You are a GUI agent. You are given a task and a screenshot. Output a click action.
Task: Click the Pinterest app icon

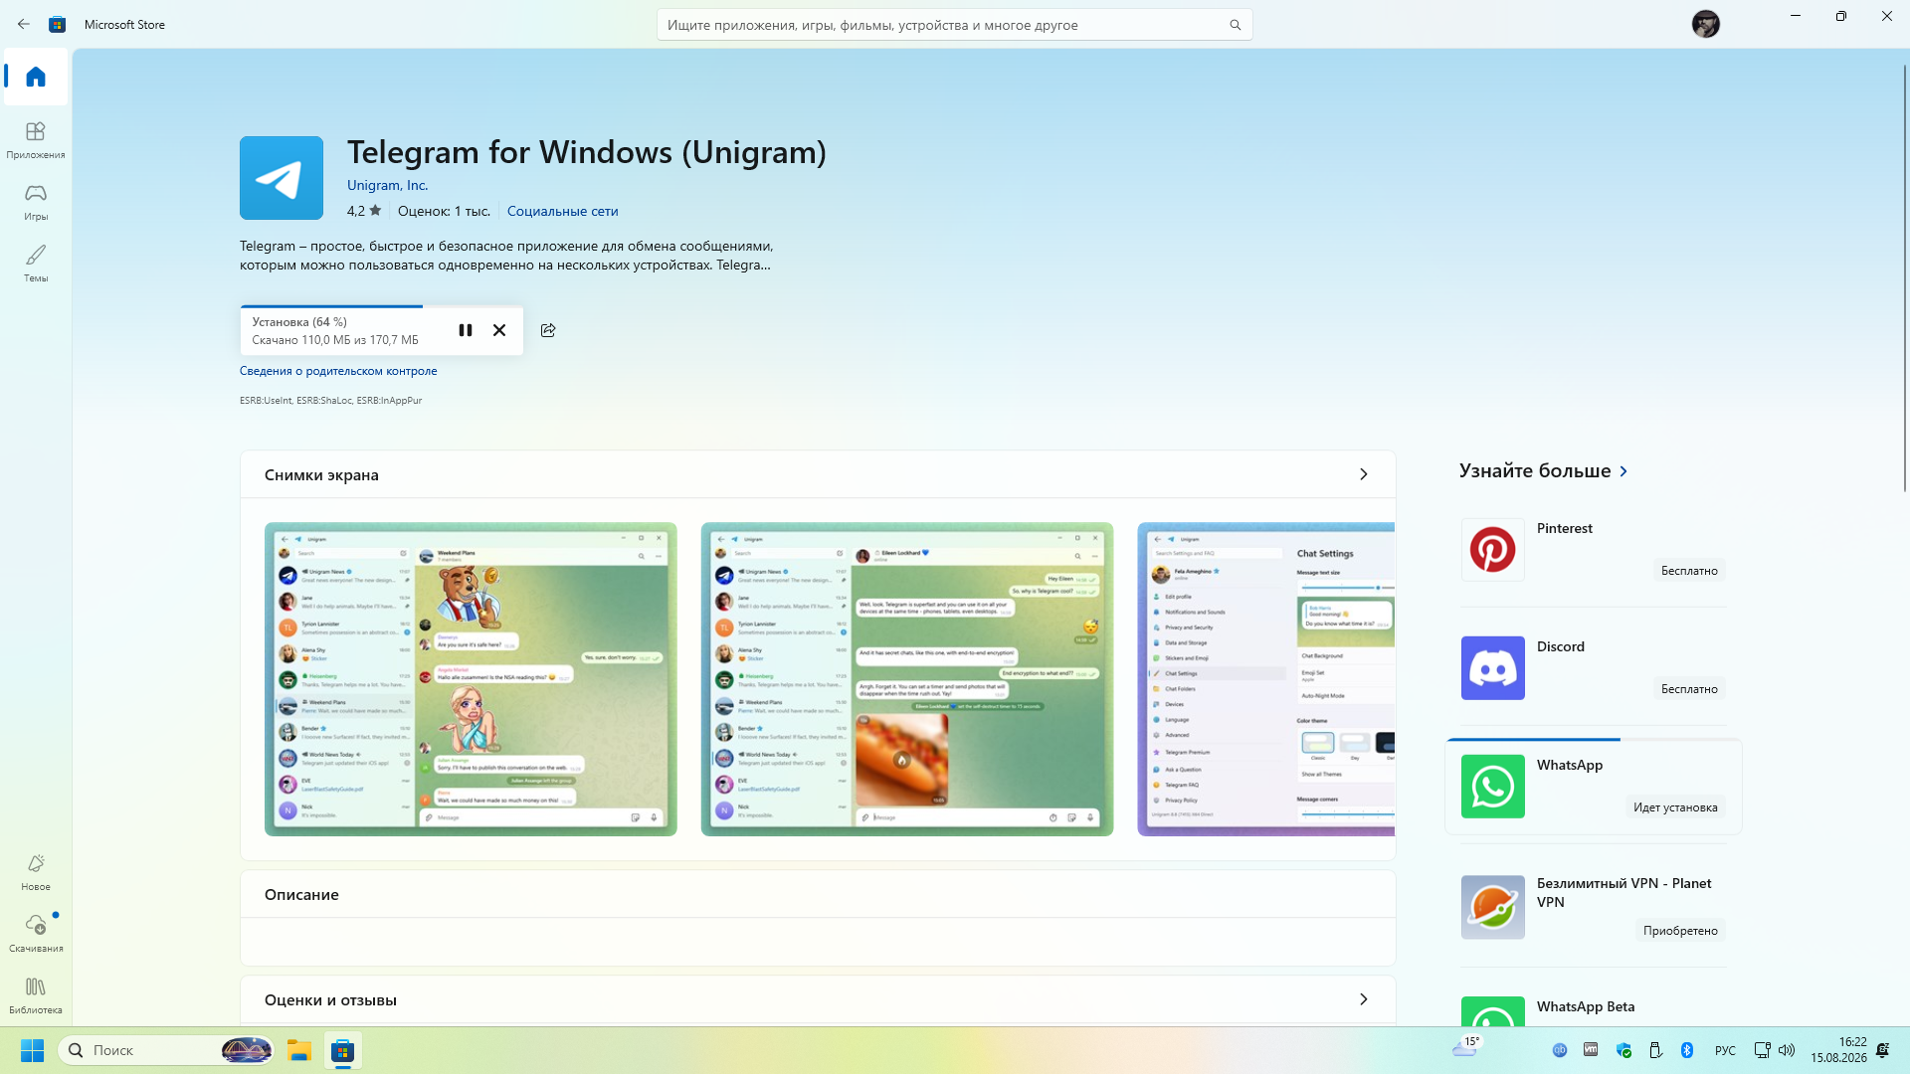point(1492,550)
